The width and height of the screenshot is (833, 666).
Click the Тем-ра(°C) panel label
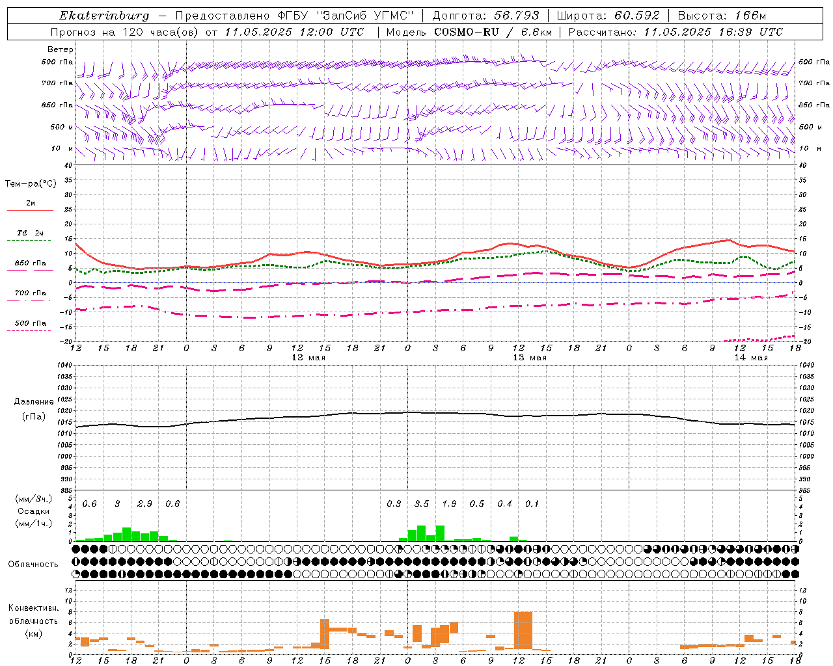(x=31, y=184)
